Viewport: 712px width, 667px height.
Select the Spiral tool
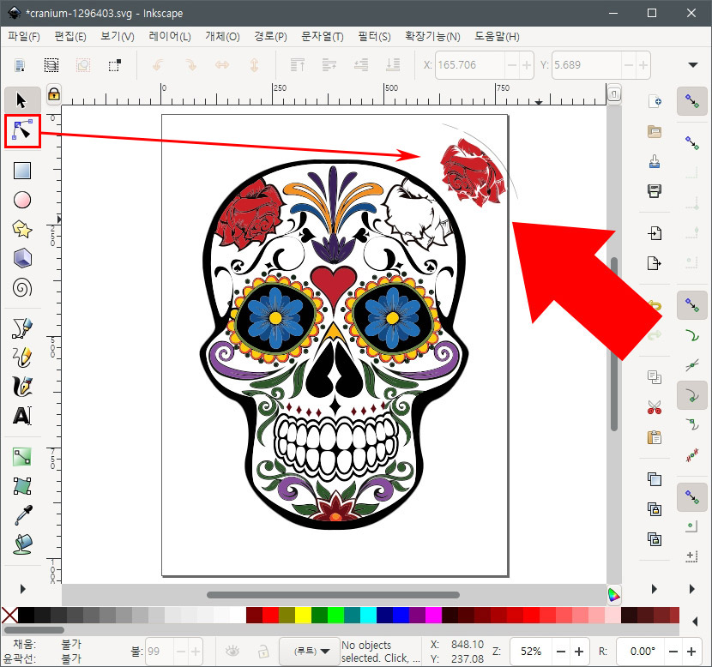[x=22, y=288]
